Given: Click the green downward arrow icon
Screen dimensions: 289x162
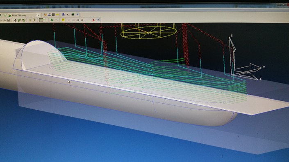Looking at the screenshot, I should pos(52,20).
